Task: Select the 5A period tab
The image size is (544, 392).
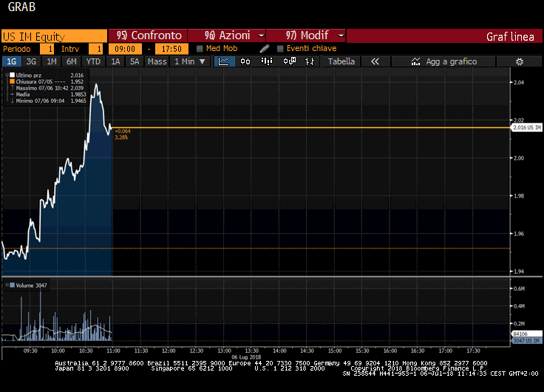Action: point(135,61)
